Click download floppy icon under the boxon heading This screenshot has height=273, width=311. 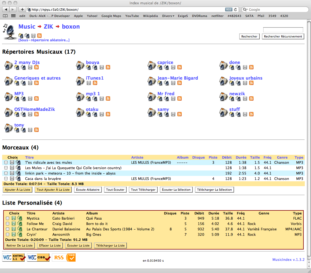33,36
